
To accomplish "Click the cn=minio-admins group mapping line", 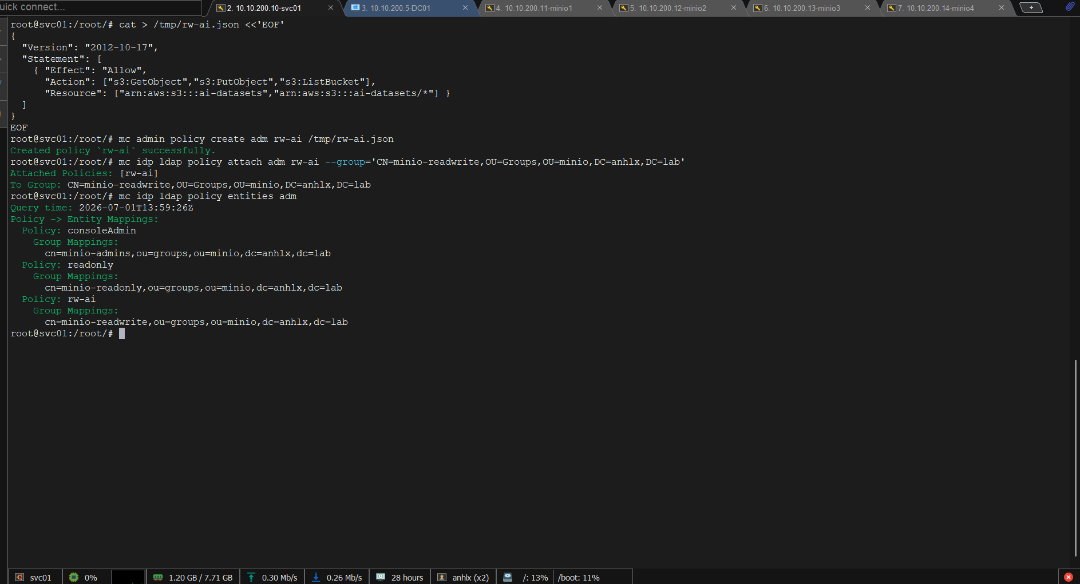I will click(188, 253).
